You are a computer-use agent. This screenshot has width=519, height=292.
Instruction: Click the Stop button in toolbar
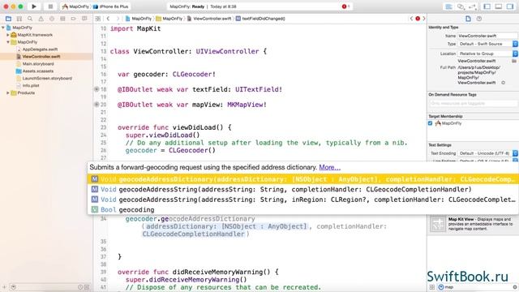pyautogui.click(x=50, y=6)
